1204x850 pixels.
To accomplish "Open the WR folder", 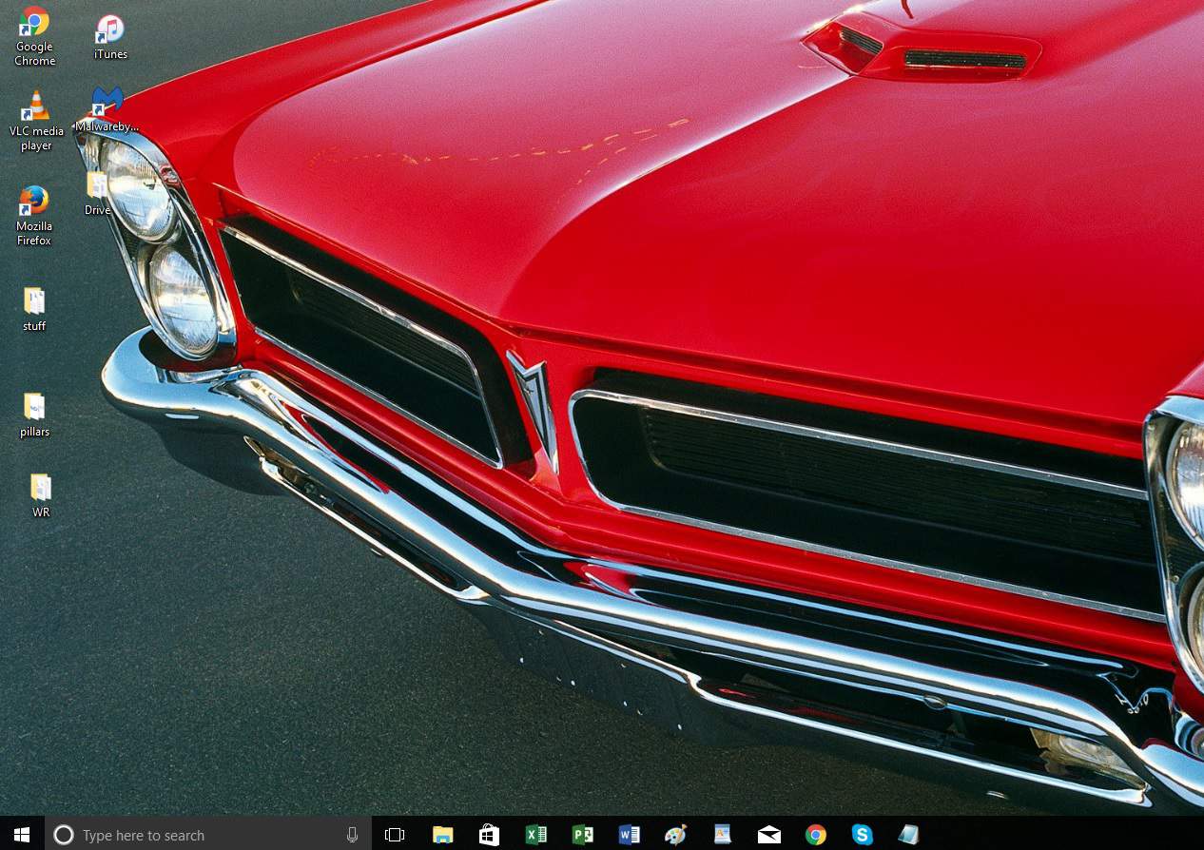I will 40,489.
